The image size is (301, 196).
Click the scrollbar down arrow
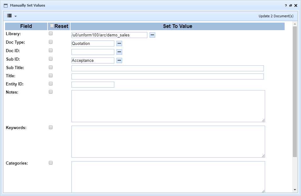(x=295, y=190)
